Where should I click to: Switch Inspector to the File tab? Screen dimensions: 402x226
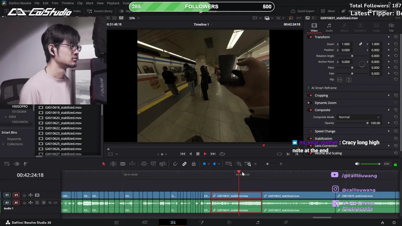(391, 28)
